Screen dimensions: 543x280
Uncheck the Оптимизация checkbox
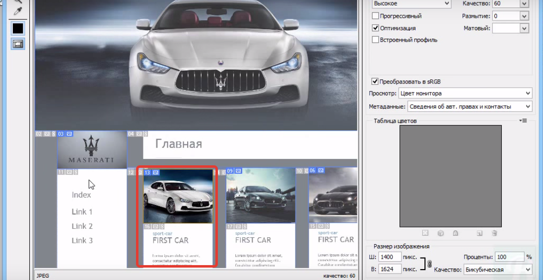(x=376, y=28)
